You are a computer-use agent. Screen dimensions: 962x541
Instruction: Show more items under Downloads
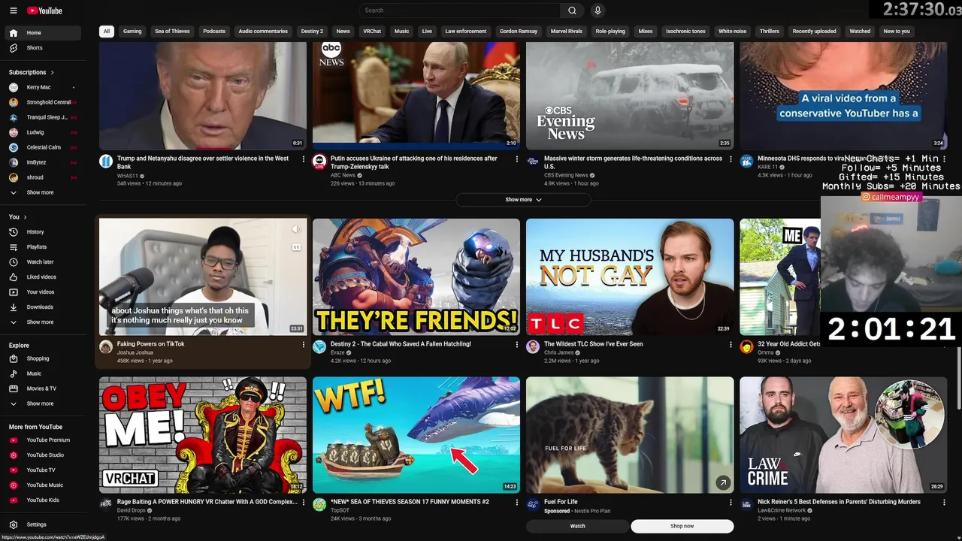[x=44, y=322]
